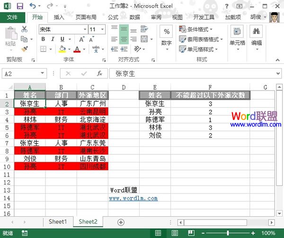
Task: Click the zoom slider handle
Action: (228, 233)
